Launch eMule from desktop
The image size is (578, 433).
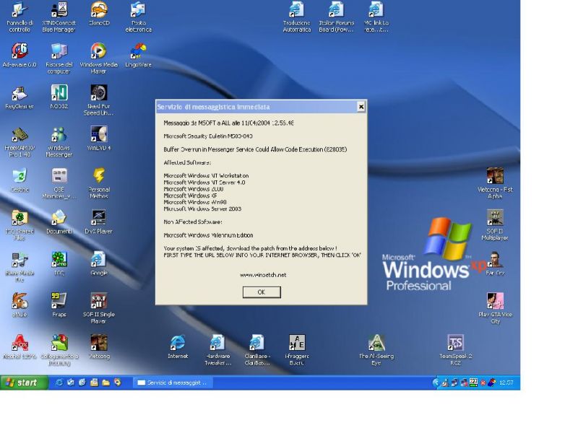tap(20, 305)
